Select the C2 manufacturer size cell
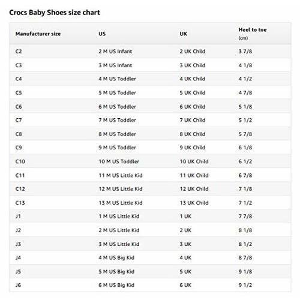The width and height of the screenshot is (300, 300). click(19, 52)
